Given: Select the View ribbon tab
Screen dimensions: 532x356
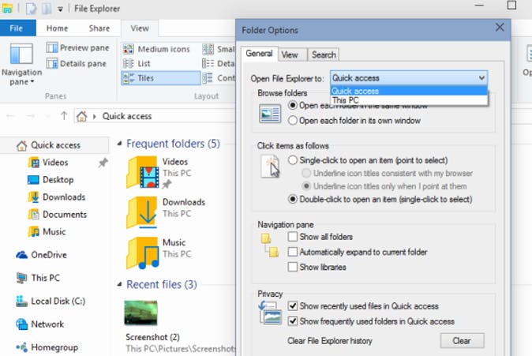Looking at the screenshot, I should (x=140, y=28).
